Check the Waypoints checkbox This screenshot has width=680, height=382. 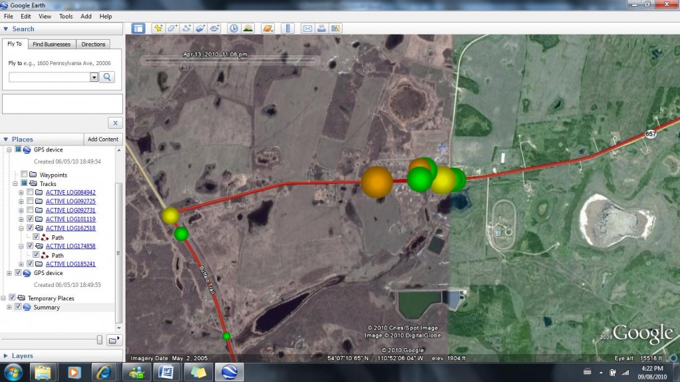pyautogui.click(x=24, y=174)
